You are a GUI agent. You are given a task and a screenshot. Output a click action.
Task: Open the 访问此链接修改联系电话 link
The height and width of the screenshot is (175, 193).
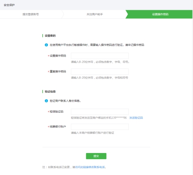pos(90,167)
